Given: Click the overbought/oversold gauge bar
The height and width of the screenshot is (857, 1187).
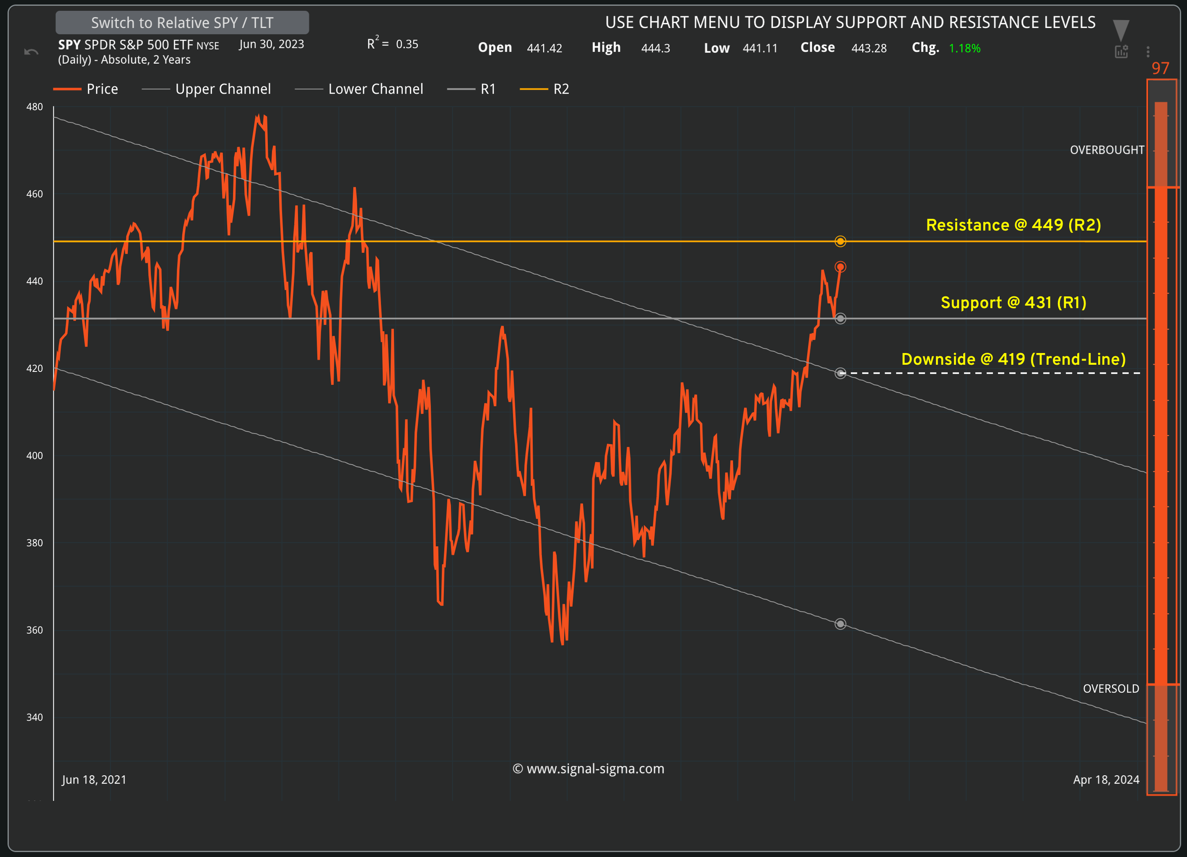Looking at the screenshot, I should coord(1161,435).
